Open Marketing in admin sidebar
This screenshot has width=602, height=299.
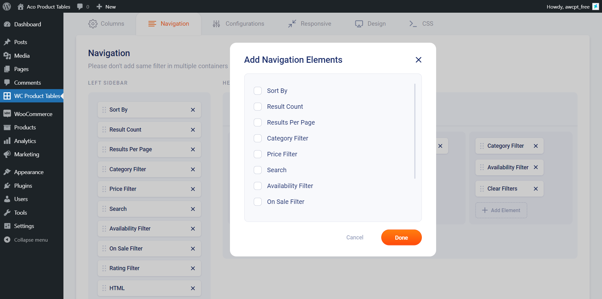click(x=32, y=154)
